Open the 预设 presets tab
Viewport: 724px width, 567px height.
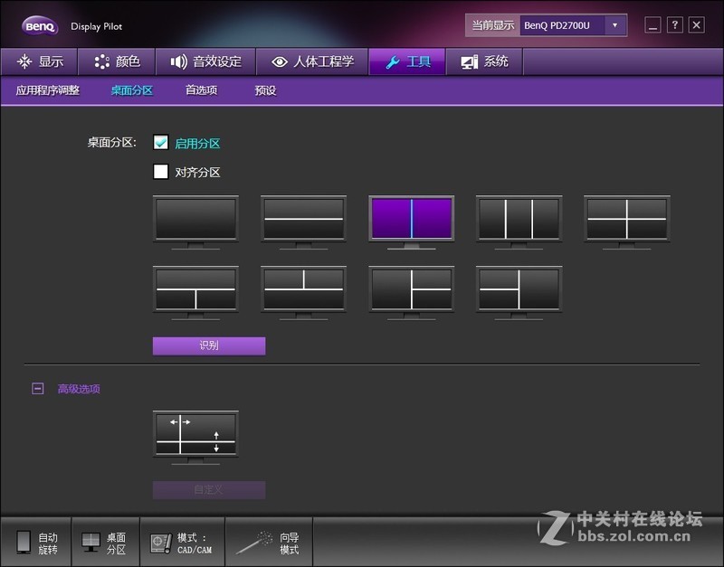[x=264, y=90]
